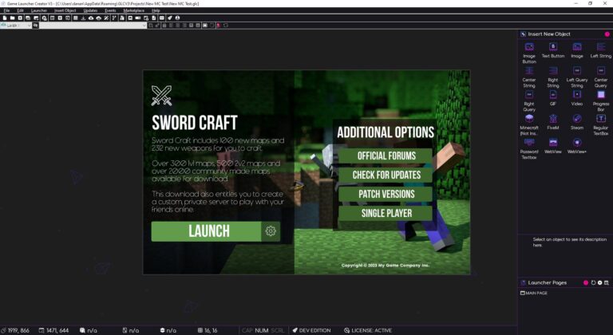Click gear settings button beside LAUNCH
Screen dimensions: 613x335
tap(271, 231)
